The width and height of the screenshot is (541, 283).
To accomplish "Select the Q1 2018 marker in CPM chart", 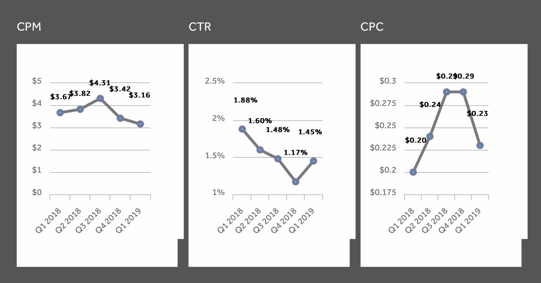I will coord(60,113).
